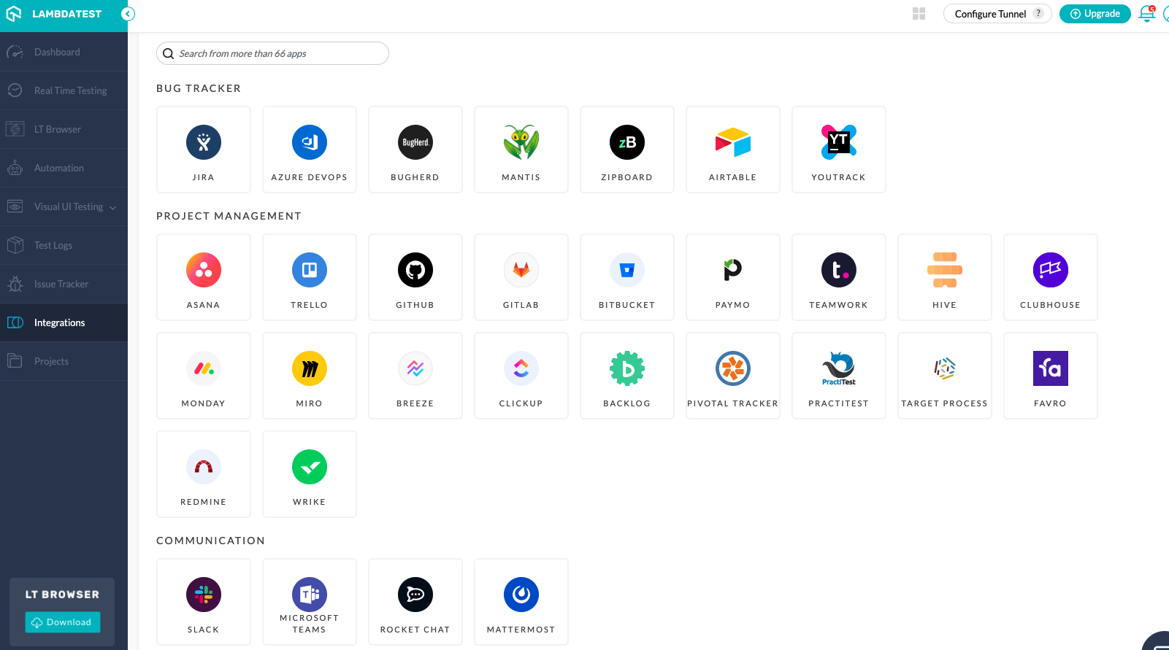This screenshot has height=650, width=1169.
Task: Open the Backlog integration
Action: 627,376
